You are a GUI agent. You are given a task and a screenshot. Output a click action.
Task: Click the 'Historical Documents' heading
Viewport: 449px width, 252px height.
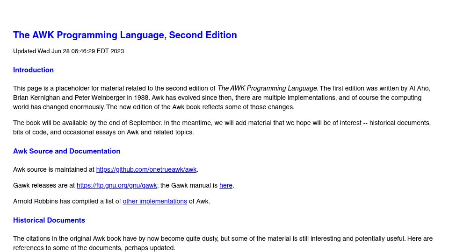[x=49, y=220]
